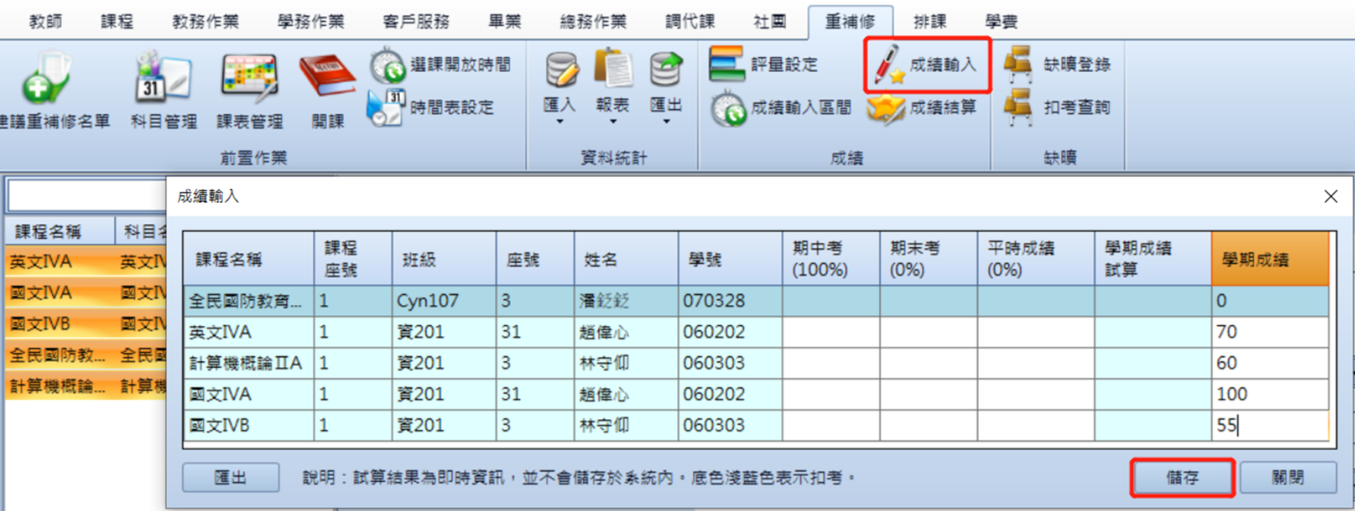The width and height of the screenshot is (1355, 511).
Task: Open 成績輸入區間 grade entry period
Action: click(781, 108)
